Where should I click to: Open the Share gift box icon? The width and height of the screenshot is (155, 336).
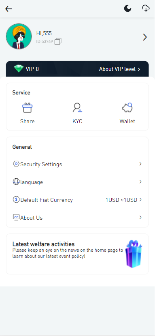pyautogui.click(x=28, y=108)
